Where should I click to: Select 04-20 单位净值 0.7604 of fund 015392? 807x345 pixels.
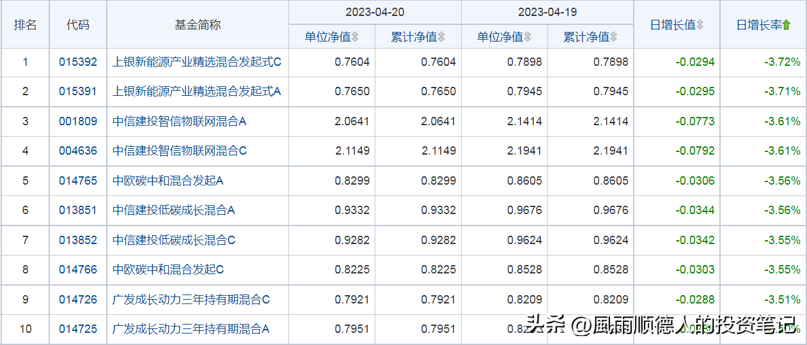pyautogui.click(x=352, y=62)
